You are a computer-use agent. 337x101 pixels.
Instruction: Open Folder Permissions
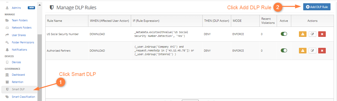pyautogui.click(x=23, y=42)
